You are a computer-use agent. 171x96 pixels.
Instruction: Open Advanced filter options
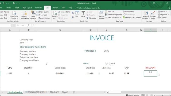tap(91, 18)
